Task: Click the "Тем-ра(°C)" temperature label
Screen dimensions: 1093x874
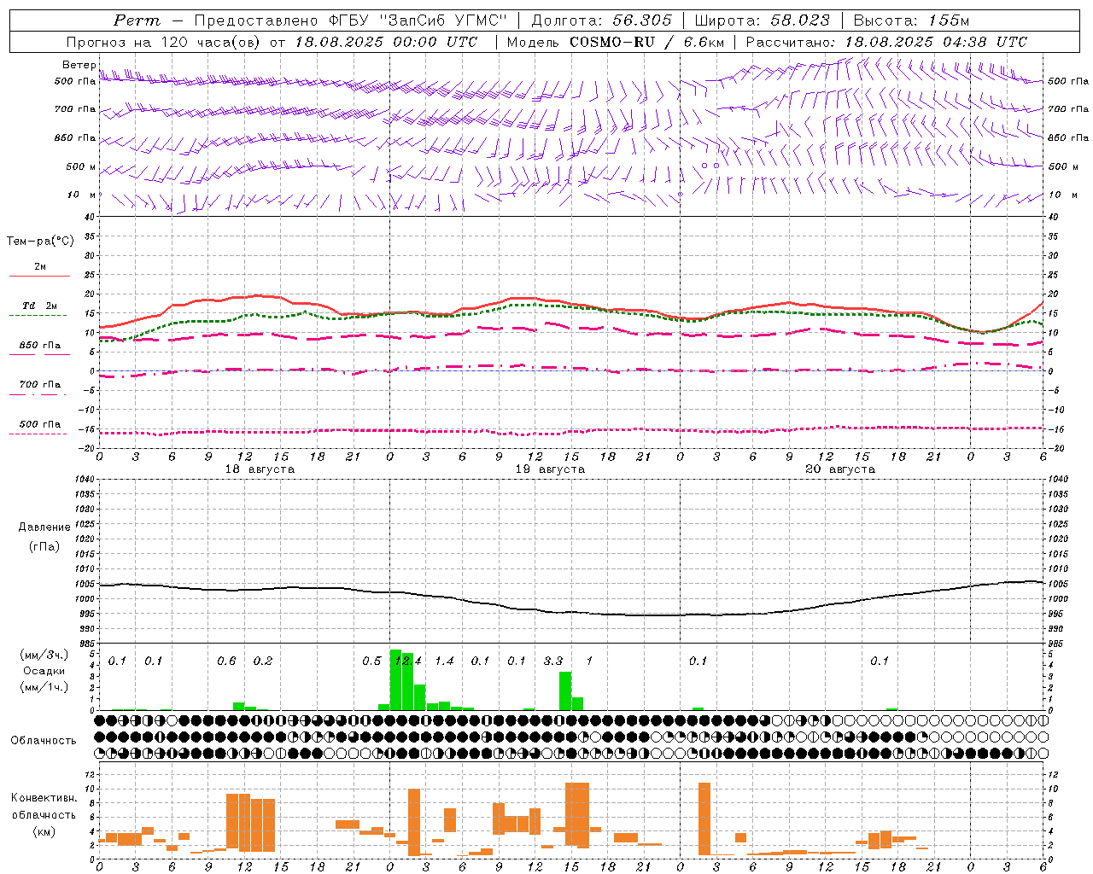Action: 40,241
